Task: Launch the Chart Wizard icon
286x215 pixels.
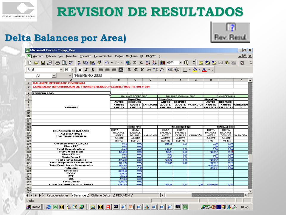Action: click(x=163, y=63)
